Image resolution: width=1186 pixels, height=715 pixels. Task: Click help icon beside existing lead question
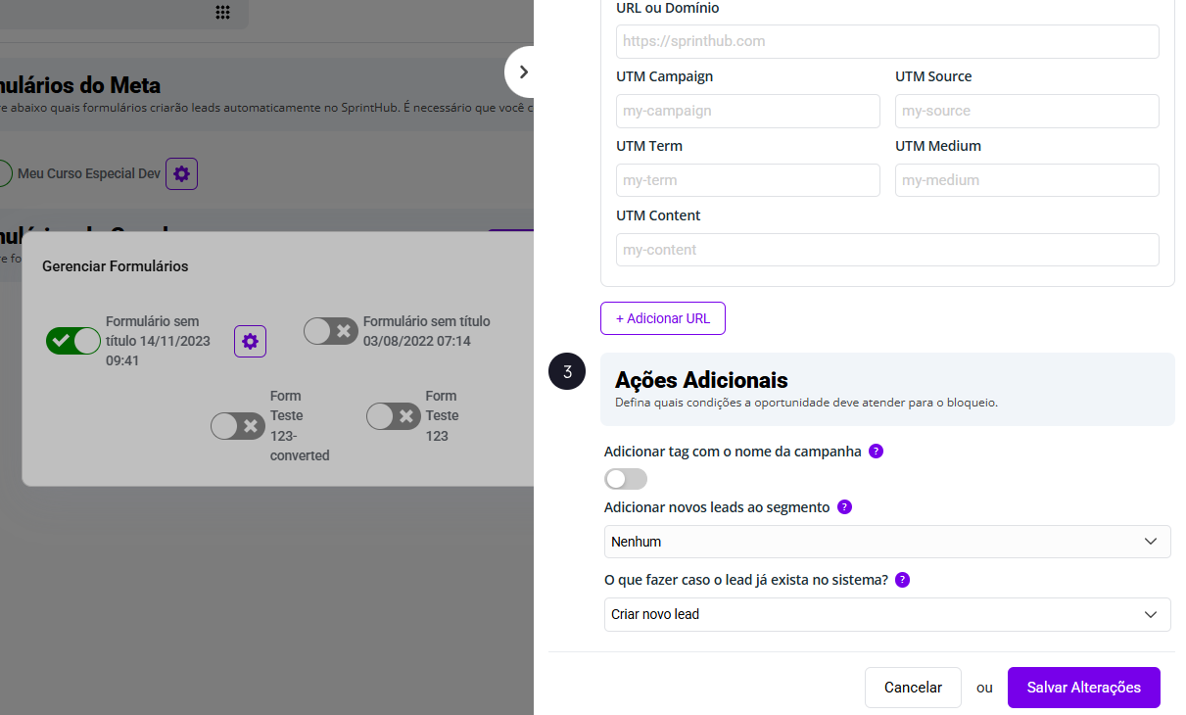902,580
